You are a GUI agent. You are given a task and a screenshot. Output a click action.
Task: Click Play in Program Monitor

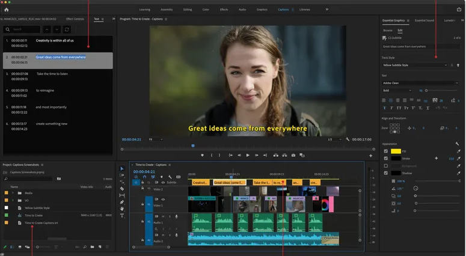click(x=248, y=155)
